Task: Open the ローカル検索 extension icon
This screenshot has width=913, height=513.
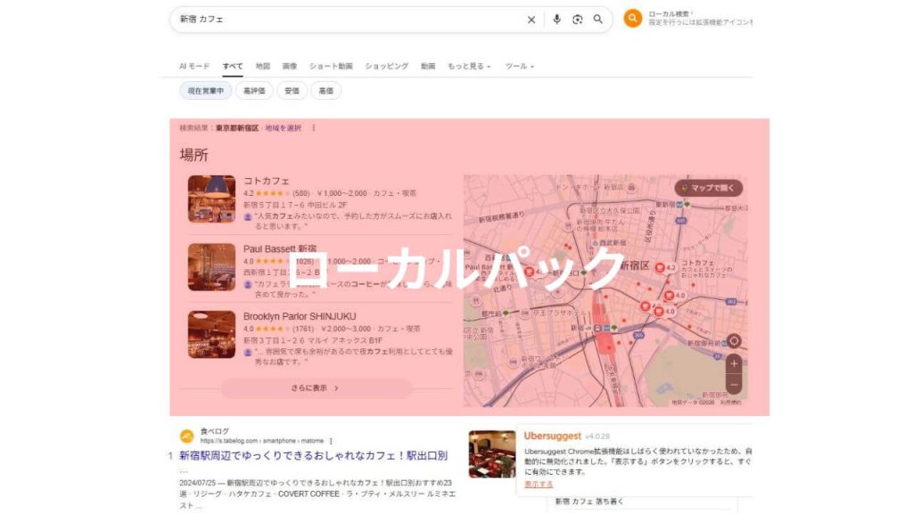Action: point(633,18)
